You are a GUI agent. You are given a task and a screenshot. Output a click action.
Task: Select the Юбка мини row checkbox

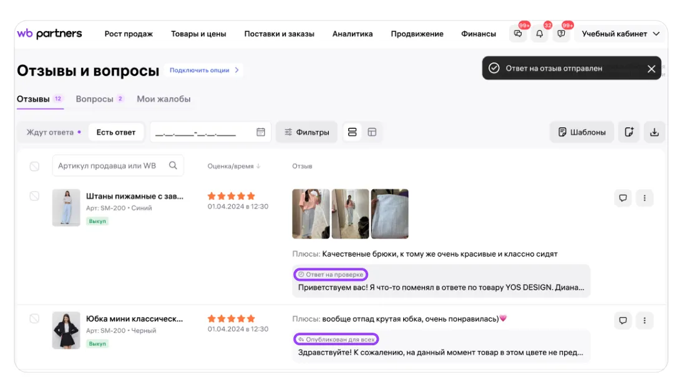pos(34,318)
